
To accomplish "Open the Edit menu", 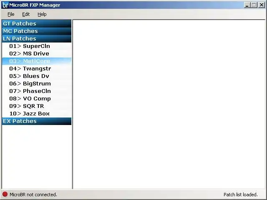I will pyautogui.click(x=26, y=14).
